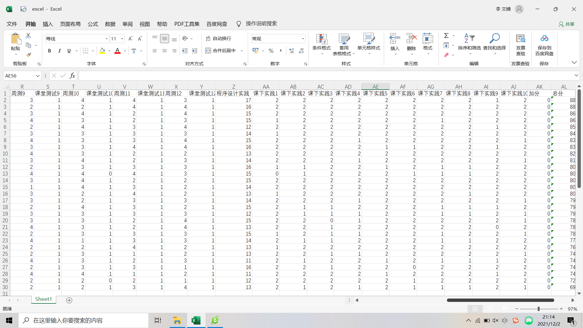Click the 共享 (Share) button

coord(567,24)
